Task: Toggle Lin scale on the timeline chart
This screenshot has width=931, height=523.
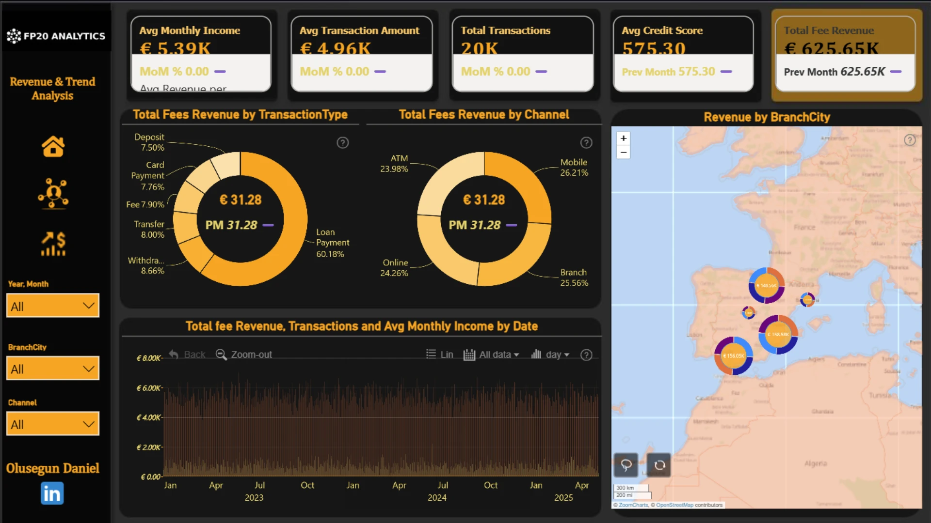Action: click(x=440, y=354)
